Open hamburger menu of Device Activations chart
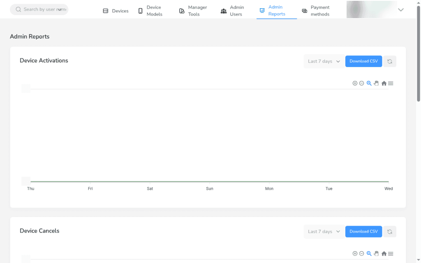The width and height of the screenshot is (421, 263). pyautogui.click(x=391, y=83)
